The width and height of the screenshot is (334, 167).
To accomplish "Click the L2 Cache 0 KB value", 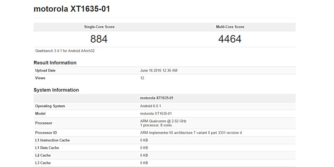I will click(x=144, y=155).
